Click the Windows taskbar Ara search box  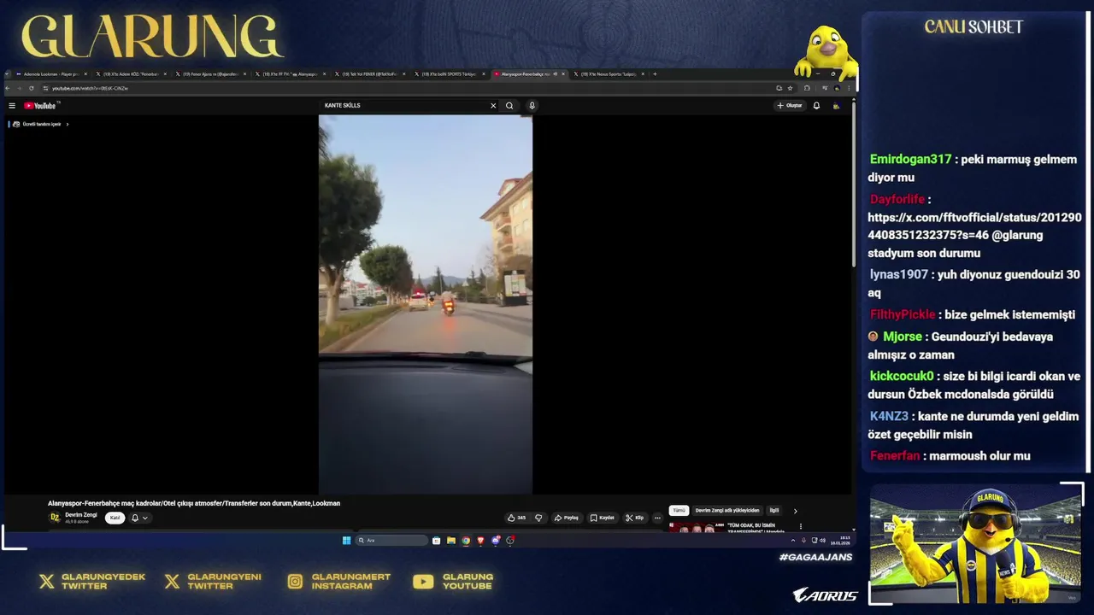[x=391, y=541]
